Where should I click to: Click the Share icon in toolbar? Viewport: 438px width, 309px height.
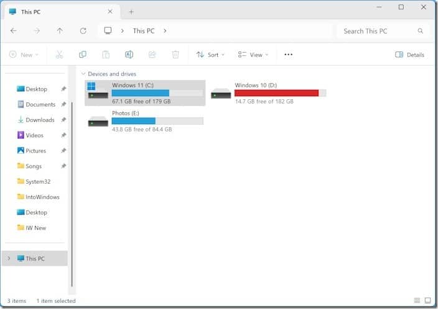coord(152,55)
